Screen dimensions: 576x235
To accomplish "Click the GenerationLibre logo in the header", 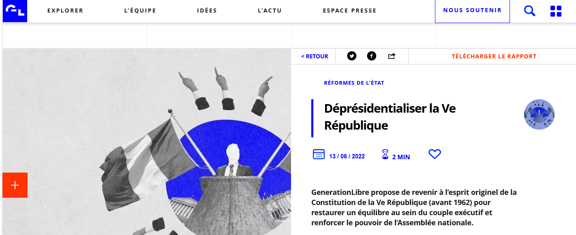I will [15, 11].
